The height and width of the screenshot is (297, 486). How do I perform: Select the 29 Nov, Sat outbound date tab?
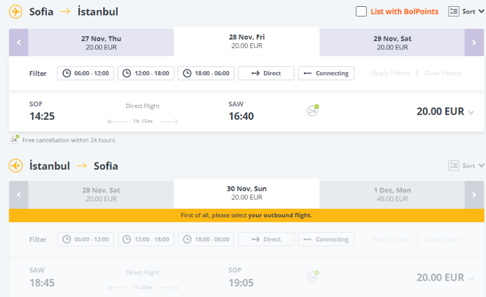pyautogui.click(x=392, y=43)
